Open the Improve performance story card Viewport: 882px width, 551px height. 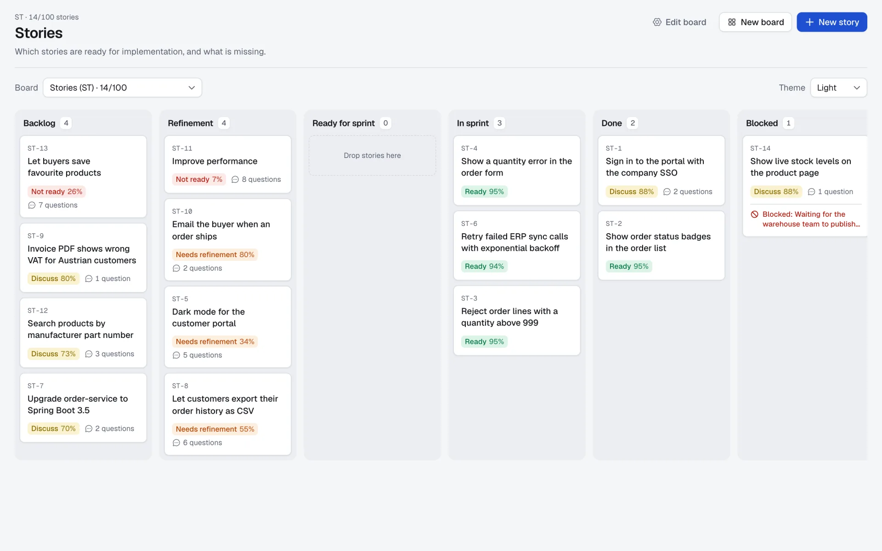point(228,164)
